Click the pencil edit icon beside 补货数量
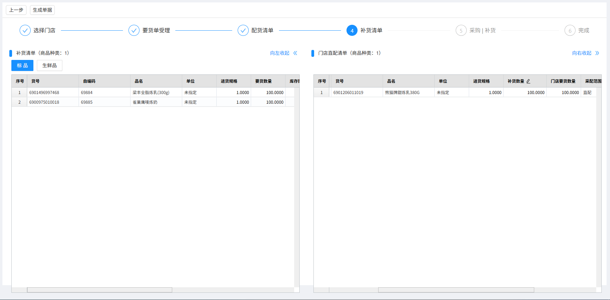 click(x=528, y=81)
